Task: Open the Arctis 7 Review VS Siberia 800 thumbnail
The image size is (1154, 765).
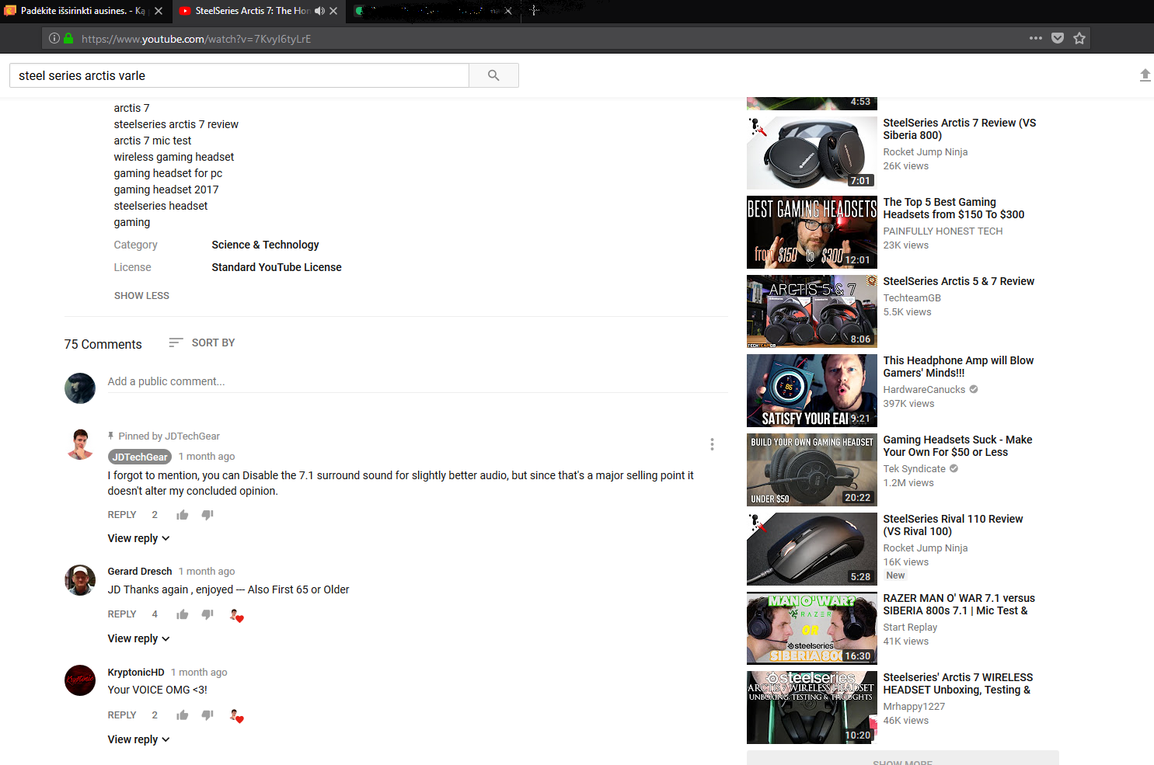Action: [x=812, y=153]
